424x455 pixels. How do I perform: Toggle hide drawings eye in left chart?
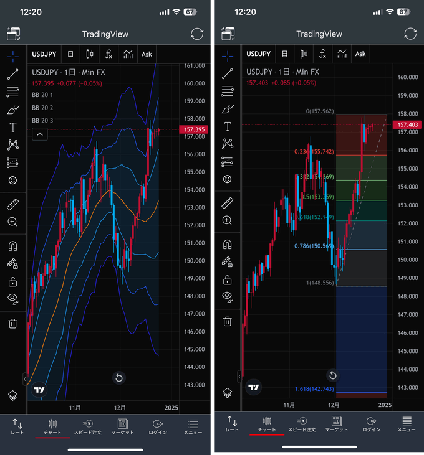coord(13,299)
